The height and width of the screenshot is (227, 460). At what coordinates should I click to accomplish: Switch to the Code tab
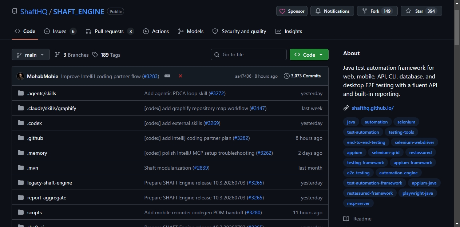[x=25, y=31]
